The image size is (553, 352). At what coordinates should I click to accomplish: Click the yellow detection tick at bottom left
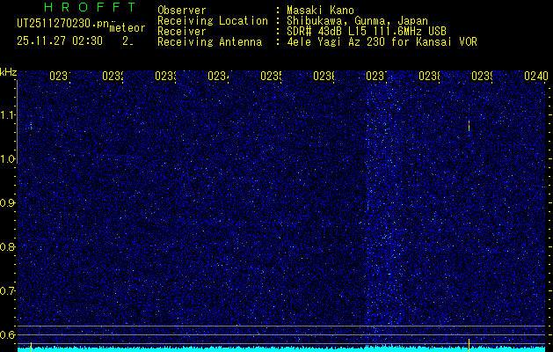pos(31,347)
